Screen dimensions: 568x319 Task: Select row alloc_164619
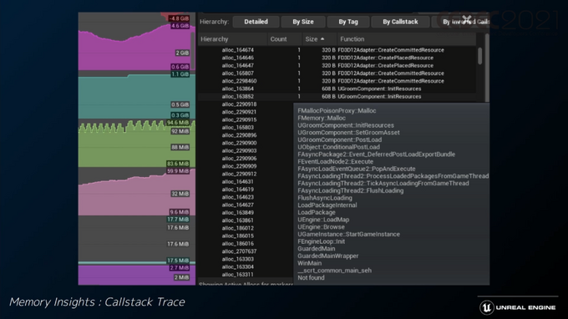(x=237, y=190)
